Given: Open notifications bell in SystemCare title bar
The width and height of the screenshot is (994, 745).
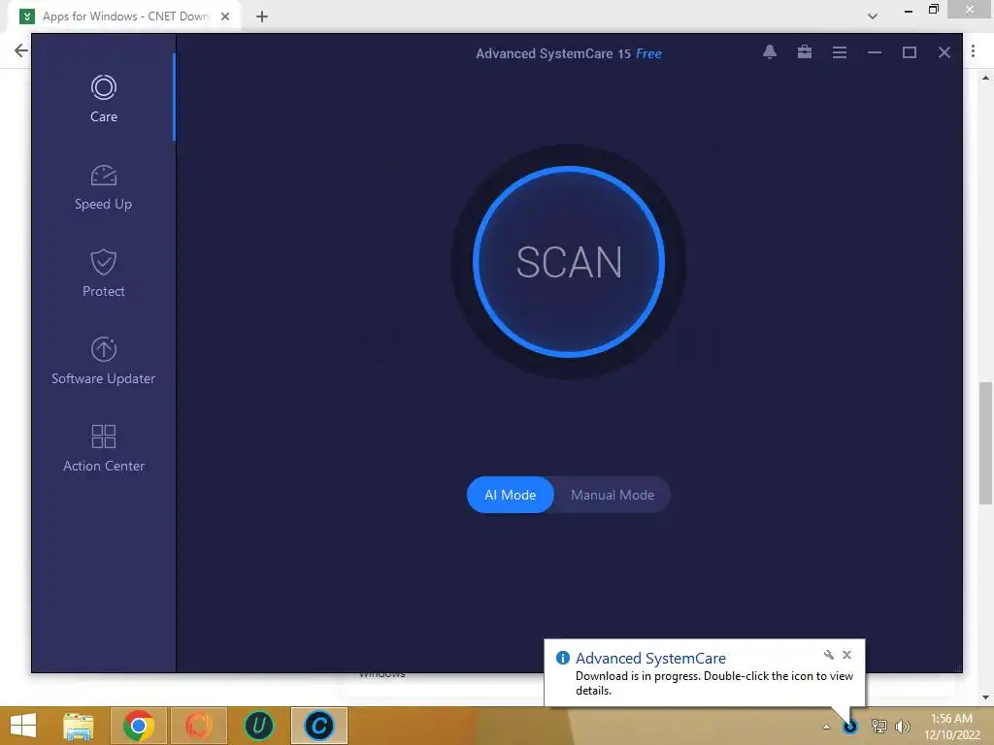Looking at the screenshot, I should point(770,52).
